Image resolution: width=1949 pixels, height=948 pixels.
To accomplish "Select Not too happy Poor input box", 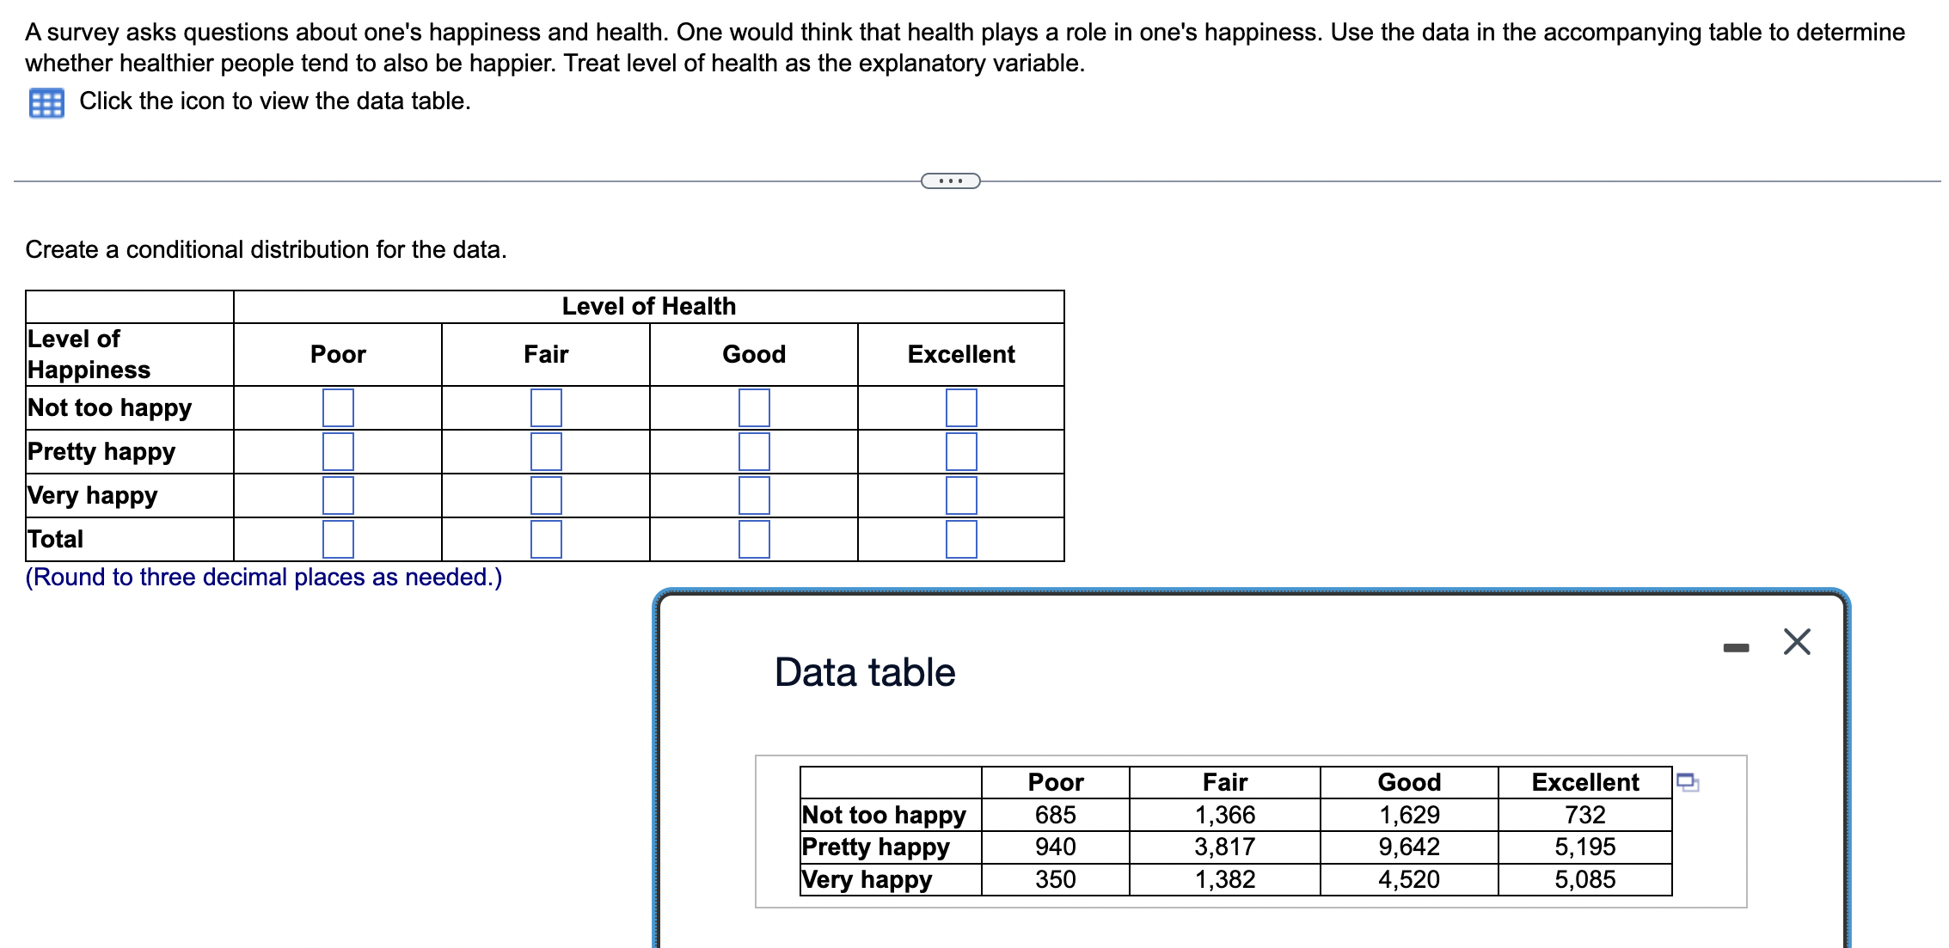I will (338, 407).
